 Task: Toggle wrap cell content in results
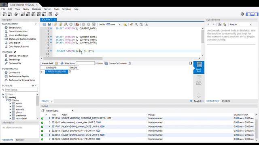129,63
